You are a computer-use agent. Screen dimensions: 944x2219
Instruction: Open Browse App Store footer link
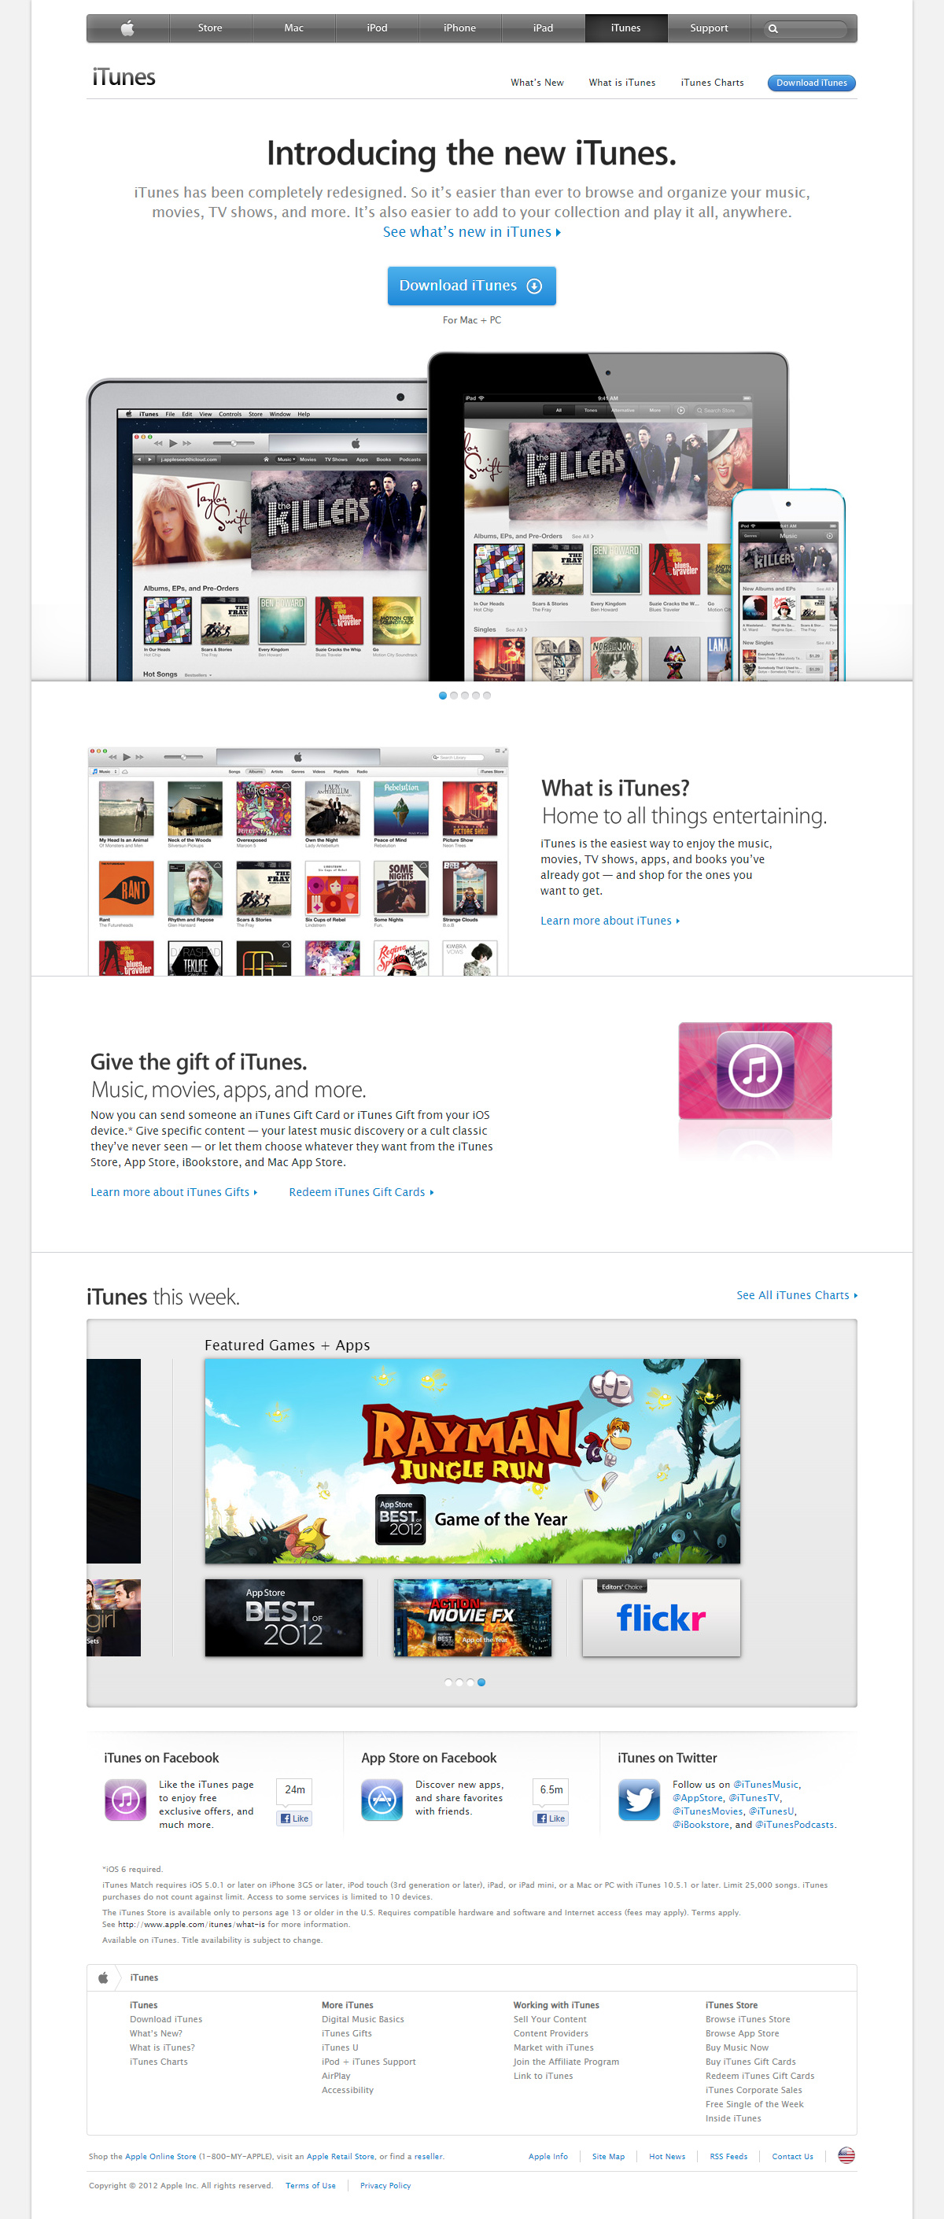click(743, 2033)
